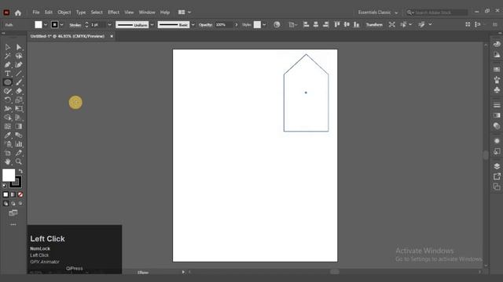Image resolution: width=503 pixels, height=282 pixels.
Task: Click the Opacity panel label
Action: (206, 24)
